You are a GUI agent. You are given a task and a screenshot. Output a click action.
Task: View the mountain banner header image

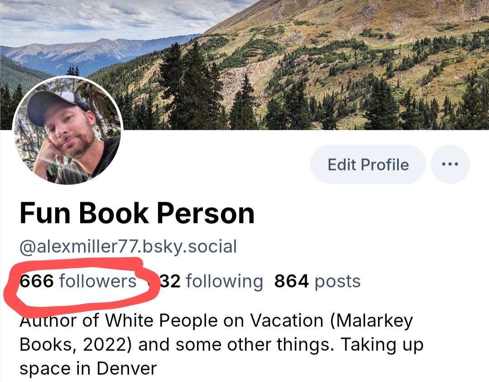pyautogui.click(x=244, y=65)
